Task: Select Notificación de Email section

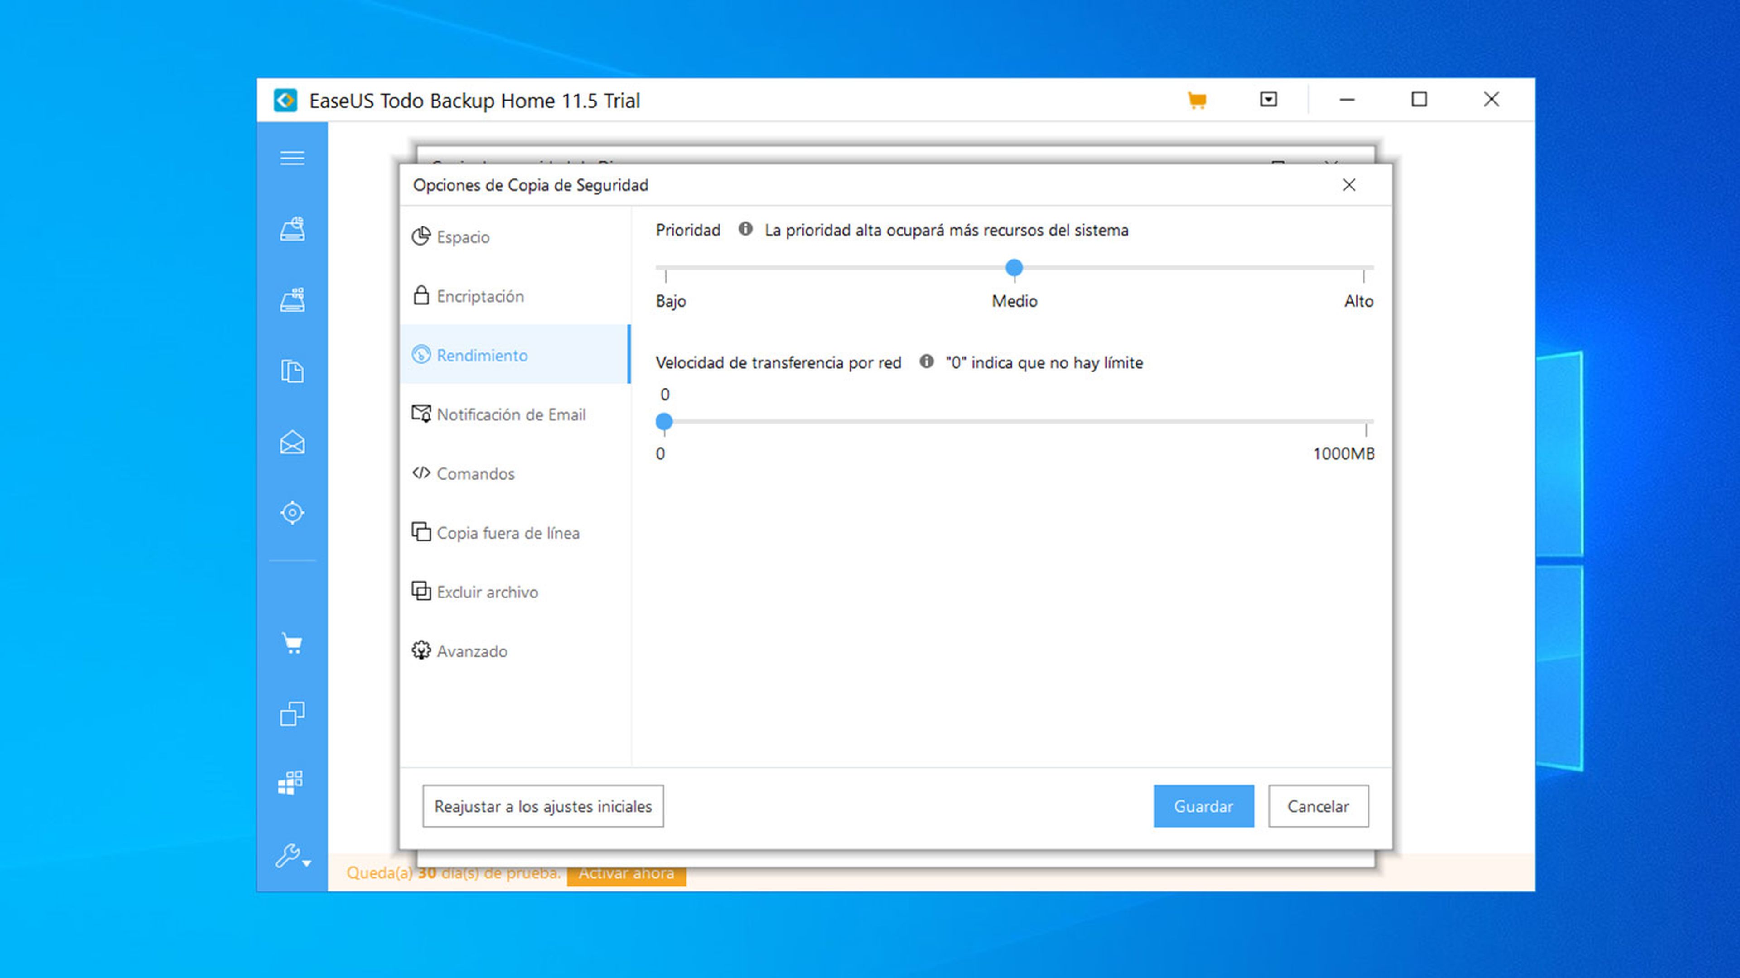Action: (511, 414)
